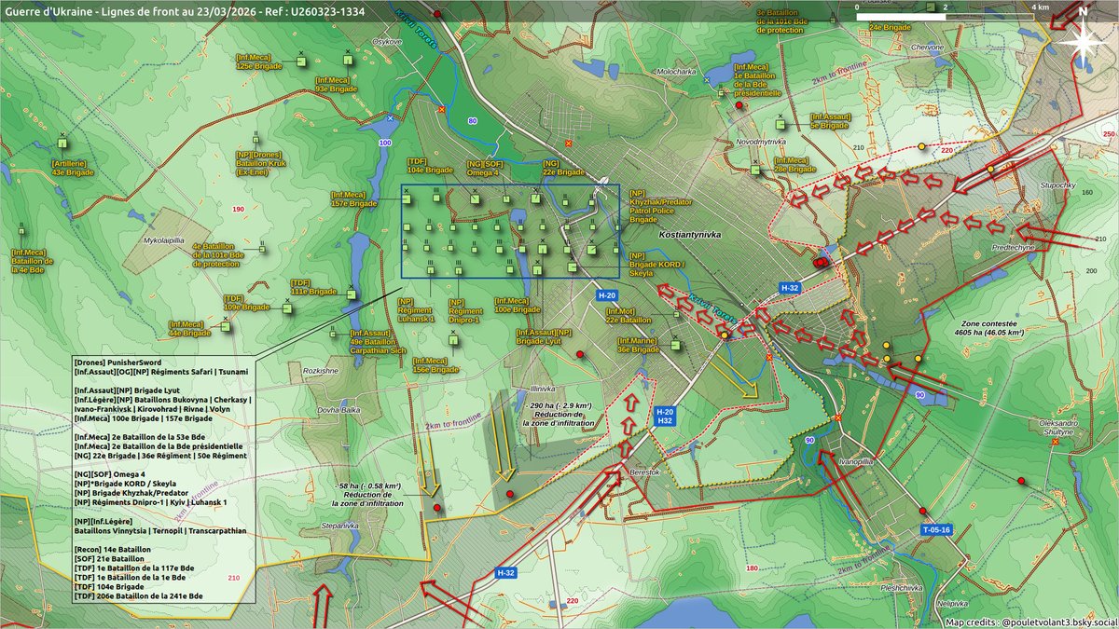
Task: Click the Zone contestée 4605 ha label
Action: click(990, 326)
